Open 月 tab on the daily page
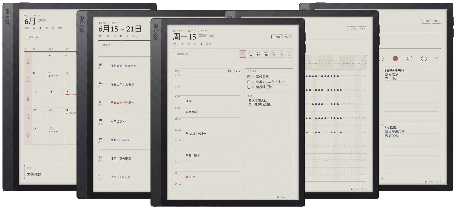 [188, 44]
